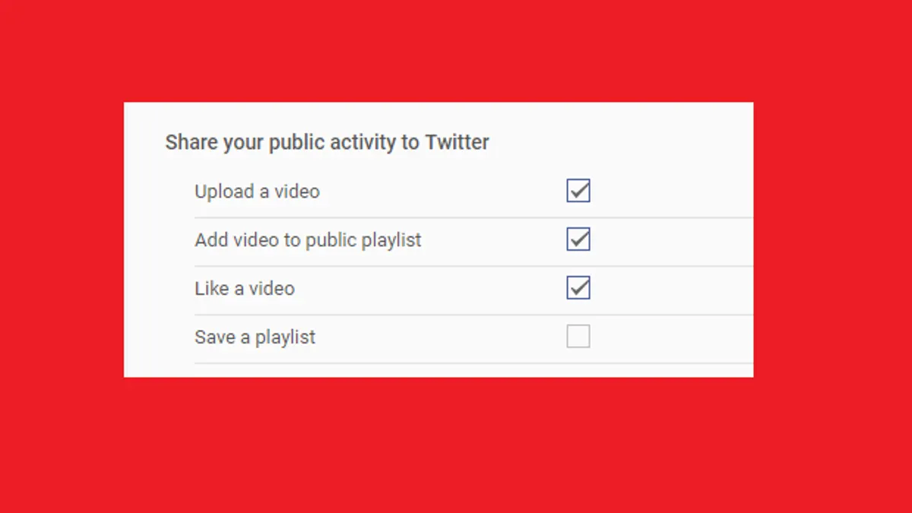Image resolution: width=912 pixels, height=513 pixels.
Task: Untick the Like a video checkbox
Action: pos(578,288)
